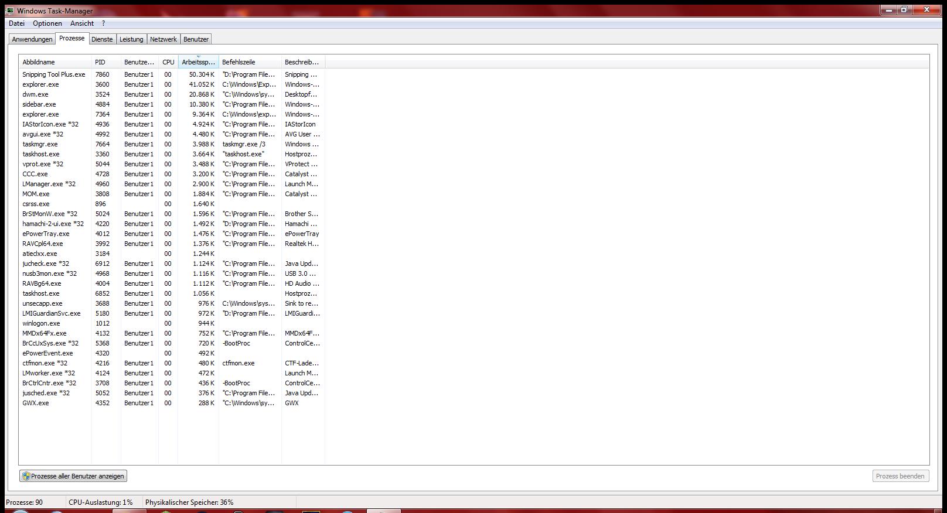Select the BrStMonW.exe *32 process

click(x=172, y=214)
